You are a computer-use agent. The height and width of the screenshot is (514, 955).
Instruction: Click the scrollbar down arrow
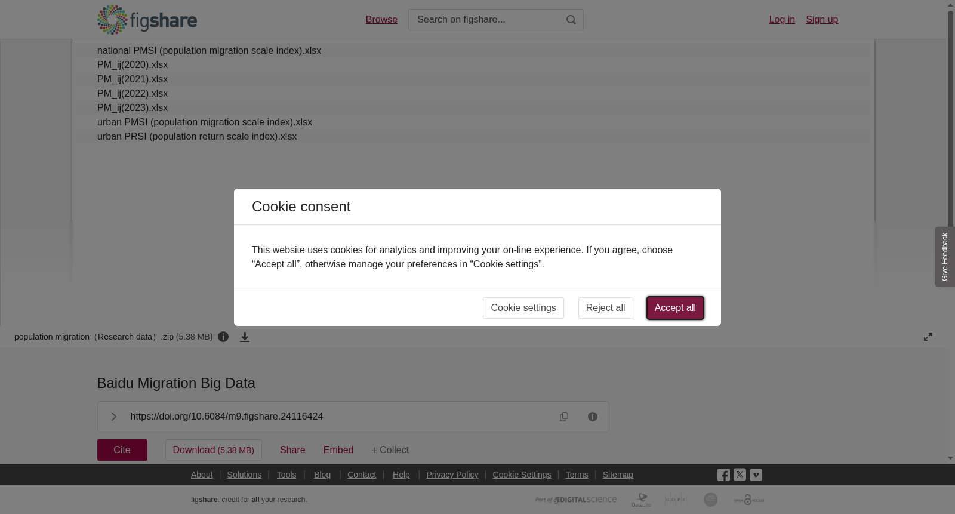point(950,458)
